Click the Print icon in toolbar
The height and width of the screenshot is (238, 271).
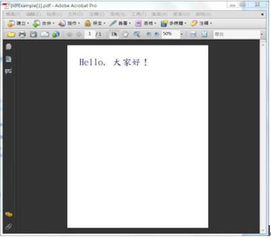[x=22, y=34]
